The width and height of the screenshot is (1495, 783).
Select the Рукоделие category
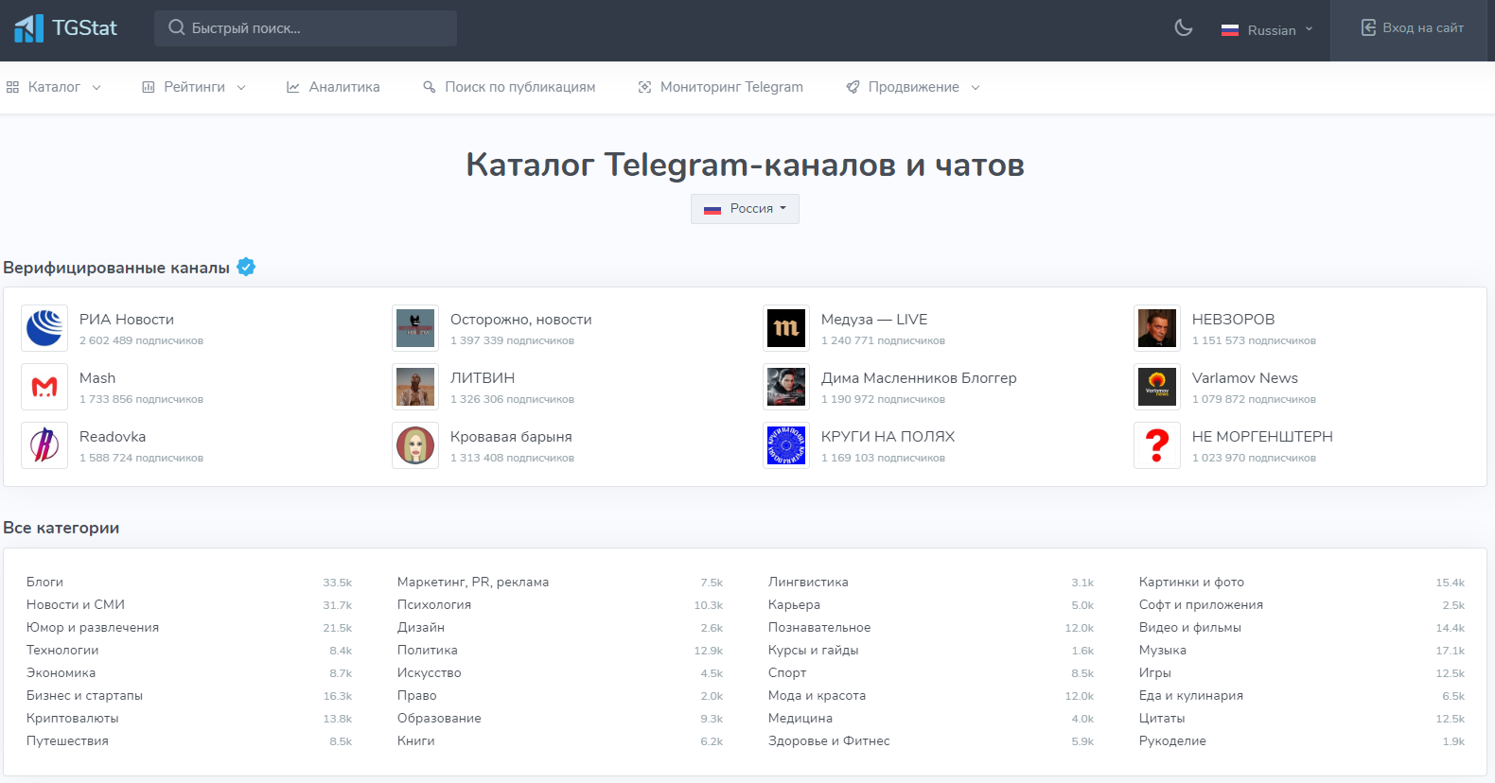(x=1172, y=741)
